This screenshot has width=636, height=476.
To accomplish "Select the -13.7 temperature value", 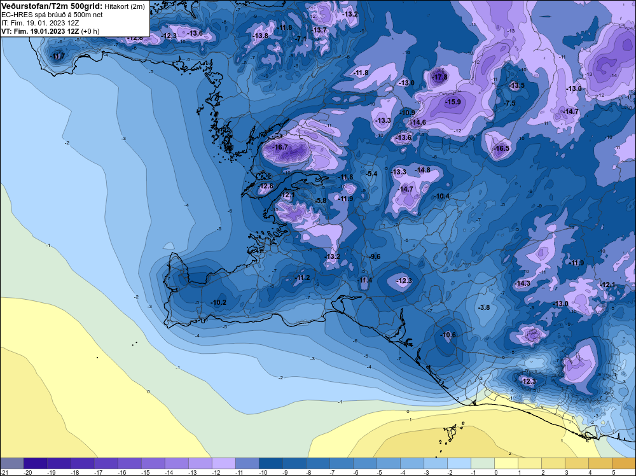I will pos(319,30).
